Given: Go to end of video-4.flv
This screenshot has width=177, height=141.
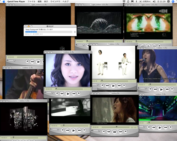Looking at the screenshot, I should click(172, 89).
